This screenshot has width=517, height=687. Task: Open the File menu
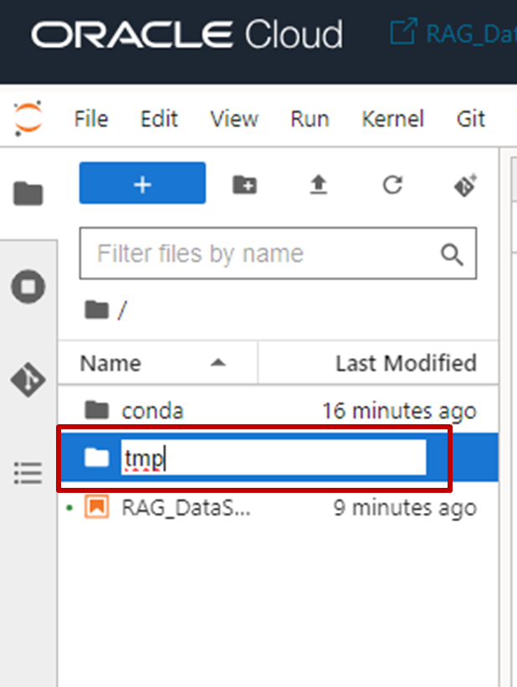(x=91, y=119)
